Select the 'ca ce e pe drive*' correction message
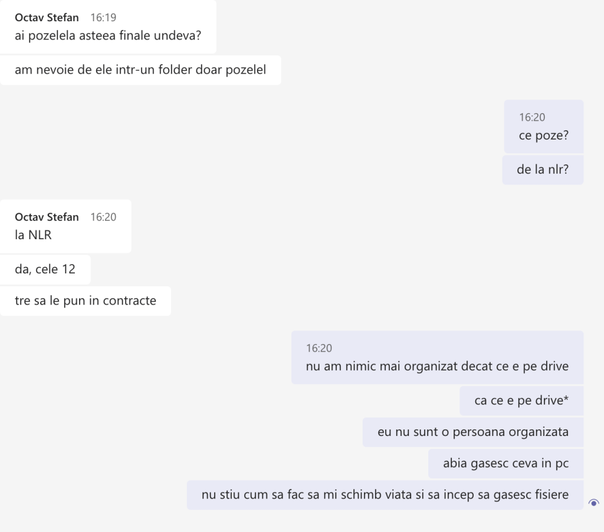 tap(521, 401)
